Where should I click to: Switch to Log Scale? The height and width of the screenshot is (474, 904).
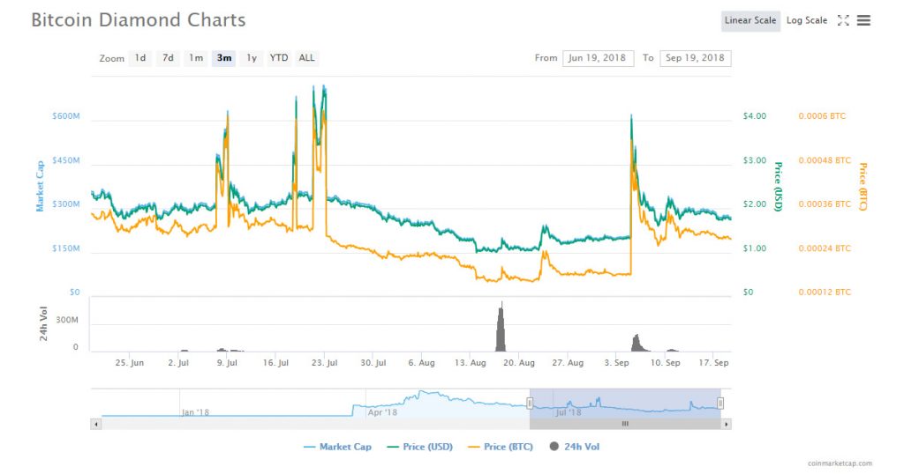point(807,21)
